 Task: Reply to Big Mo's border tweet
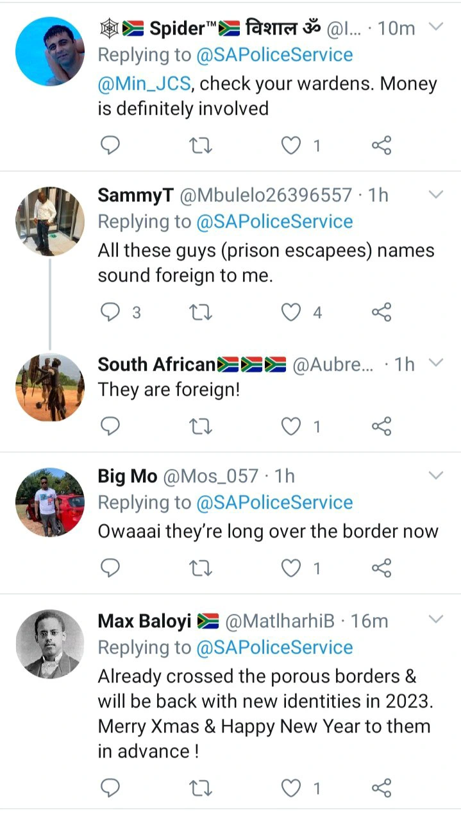click(110, 568)
